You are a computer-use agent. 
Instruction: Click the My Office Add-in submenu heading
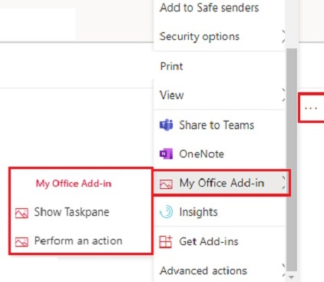click(x=74, y=184)
